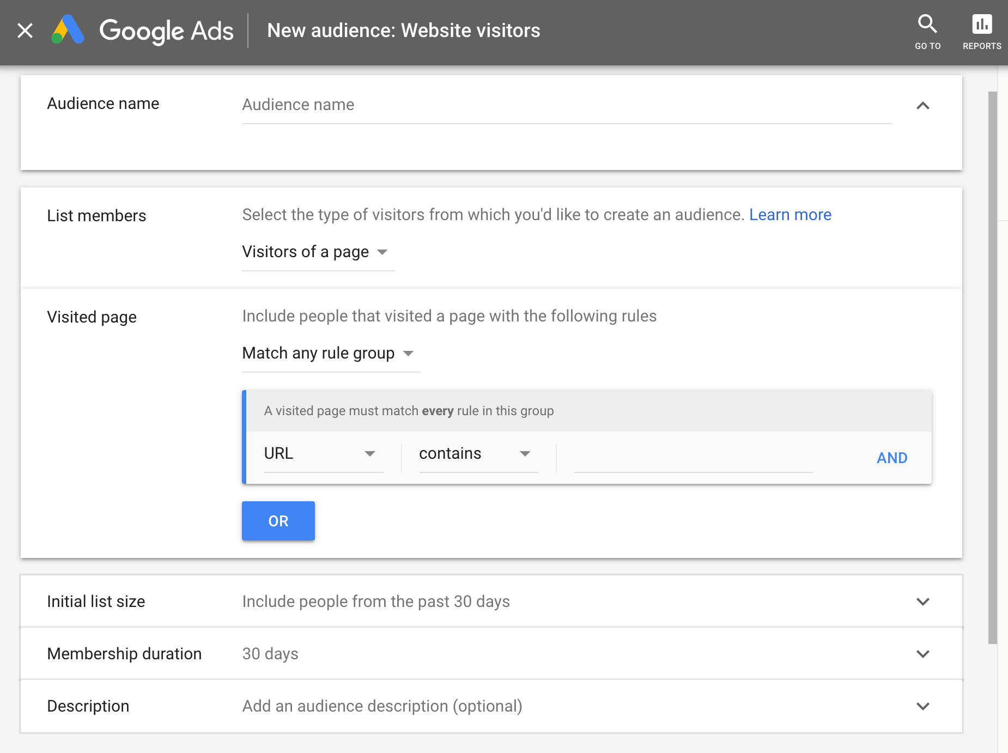Open the Learn more link
This screenshot has width=1008, height=753.
(x=790, y=215)
